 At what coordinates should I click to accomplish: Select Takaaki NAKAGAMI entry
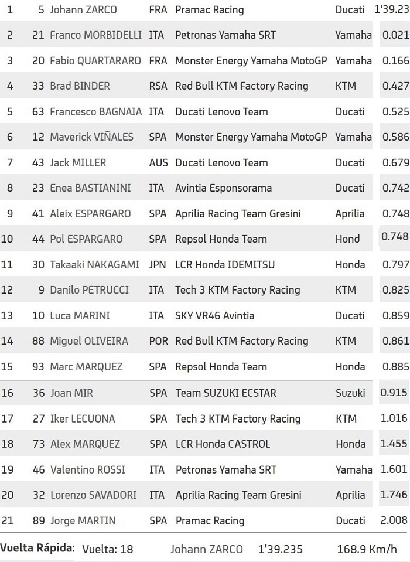coord(94,265)
